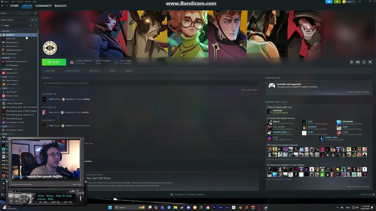Click the cloud status icon

pyautogui.click(x=72, y=62)
